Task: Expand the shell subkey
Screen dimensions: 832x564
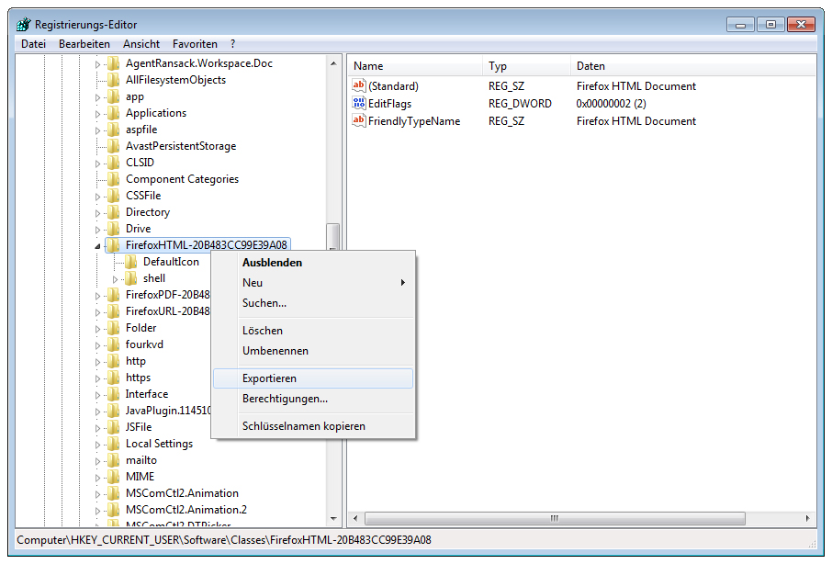Action: pyautogui.click(x=116, y=278)
